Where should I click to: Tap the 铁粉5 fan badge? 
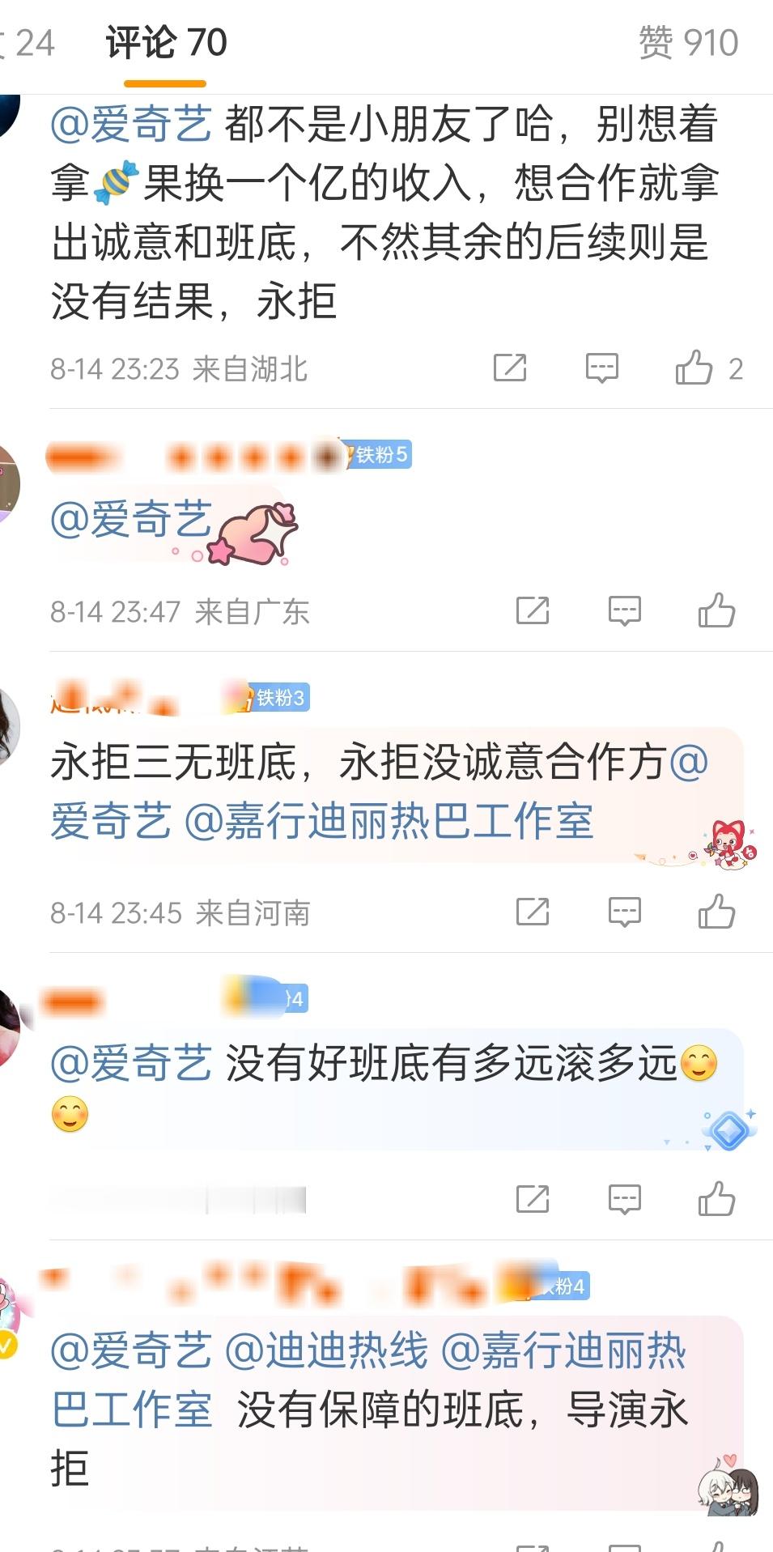click(x=378, y=454)
